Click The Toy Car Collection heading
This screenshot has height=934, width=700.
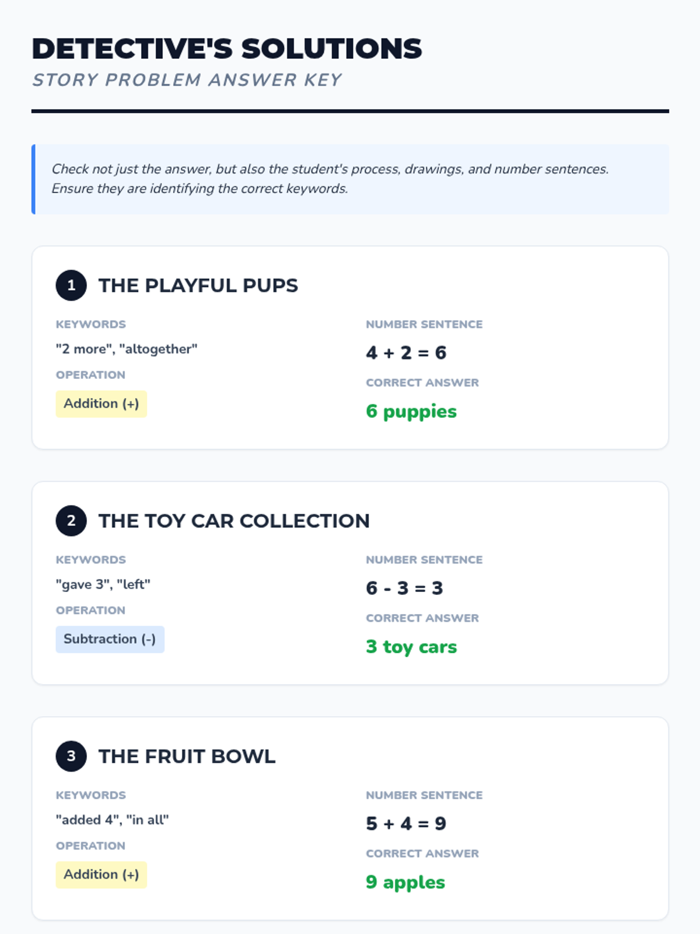(234, 521)
